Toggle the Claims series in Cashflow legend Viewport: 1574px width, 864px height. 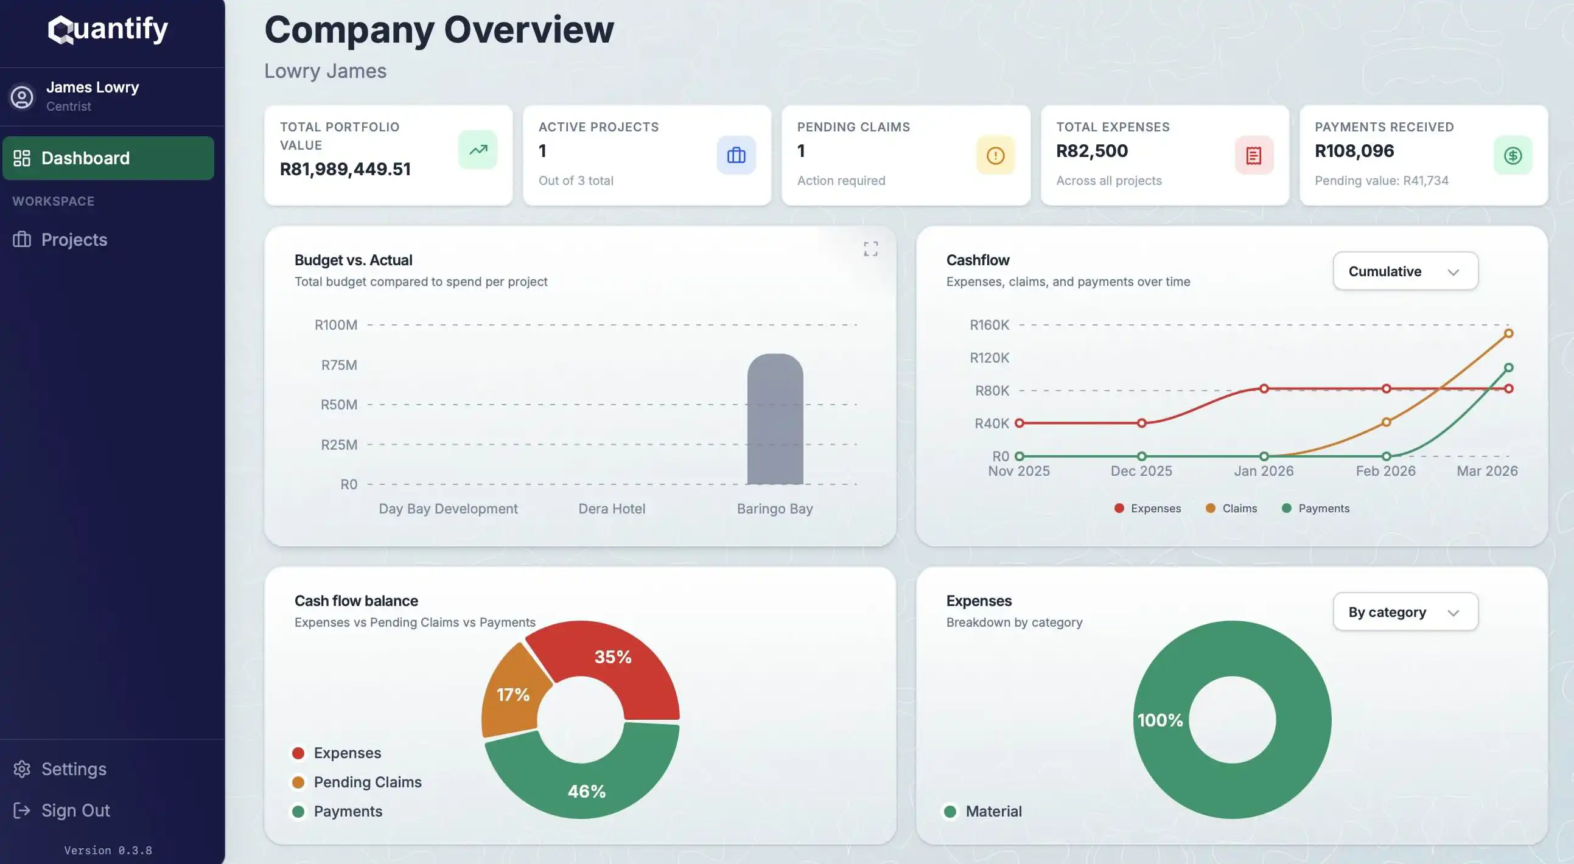point(1232,507)
